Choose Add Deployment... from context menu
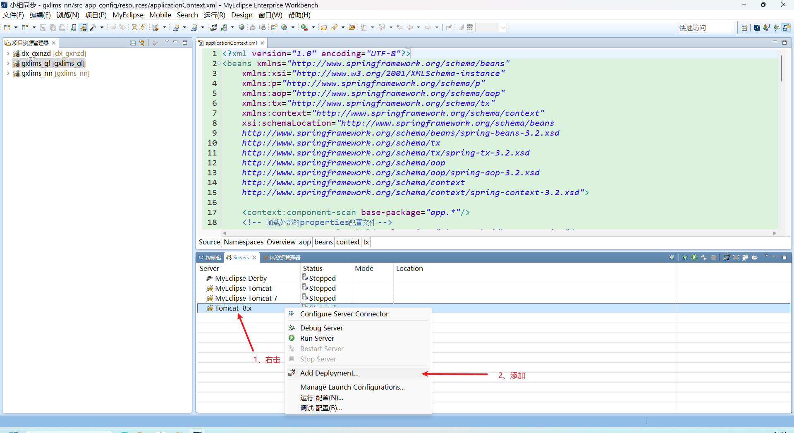 tap(358, 373)
